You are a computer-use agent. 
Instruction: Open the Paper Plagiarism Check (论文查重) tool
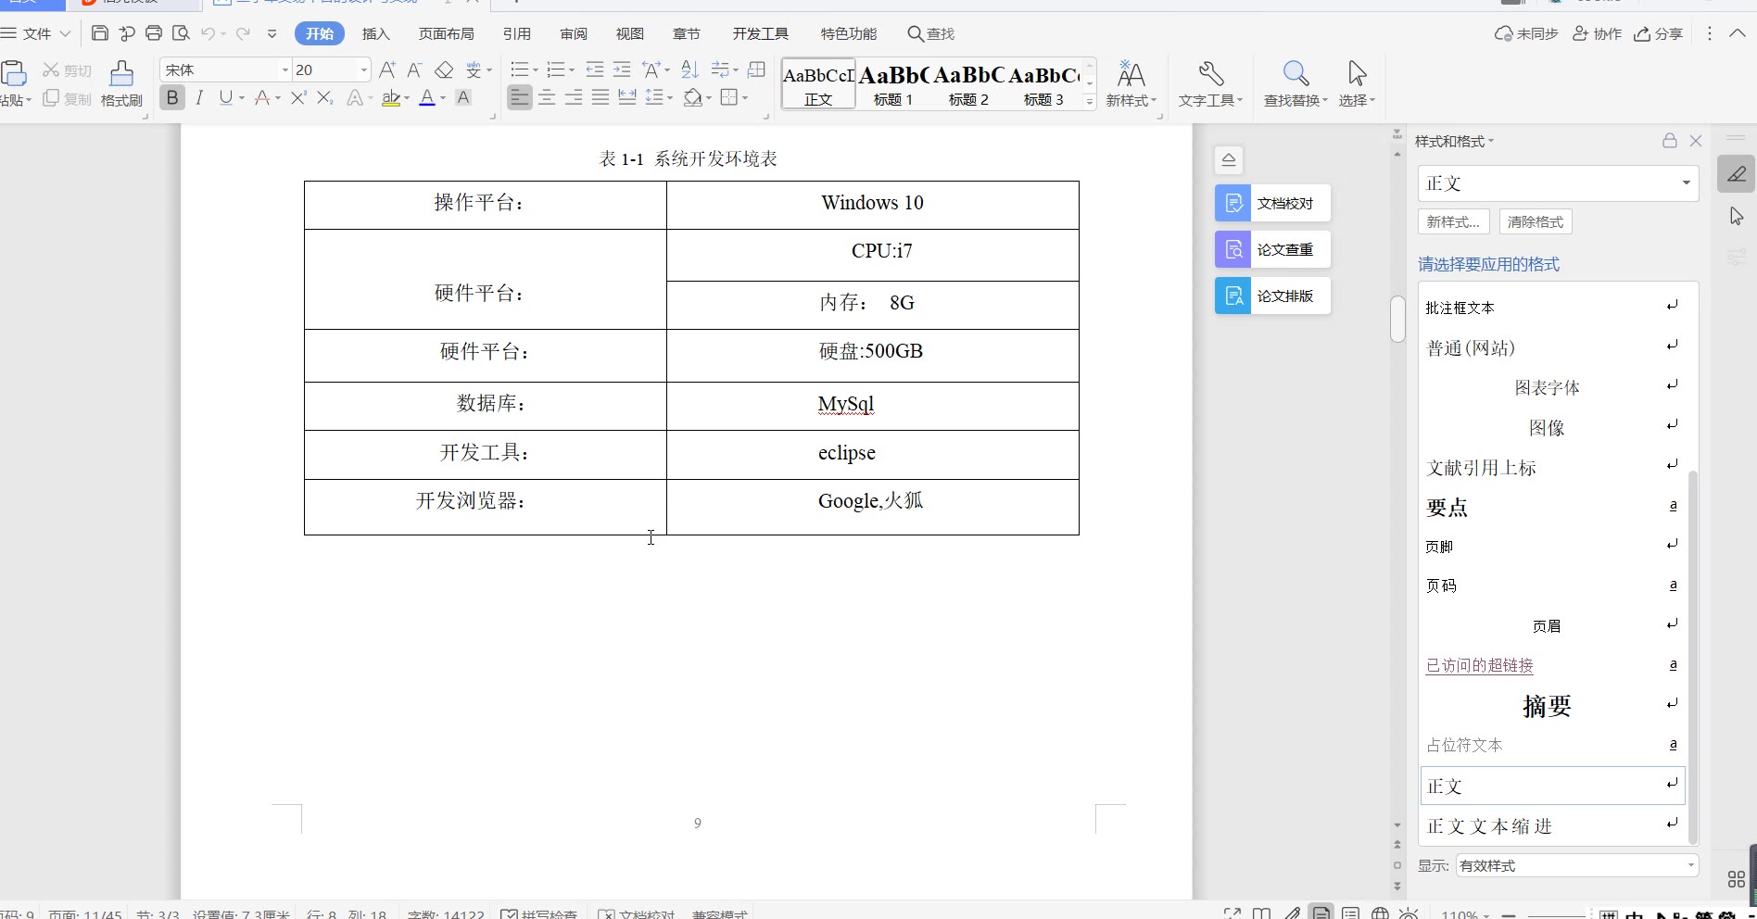pyautogui.click(x=1272, y=249)
